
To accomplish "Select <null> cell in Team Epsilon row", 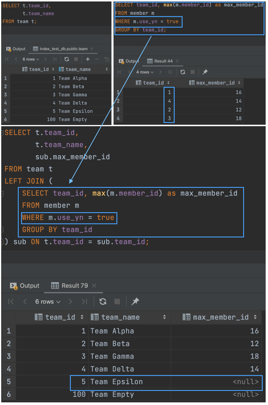I will 216,382.
